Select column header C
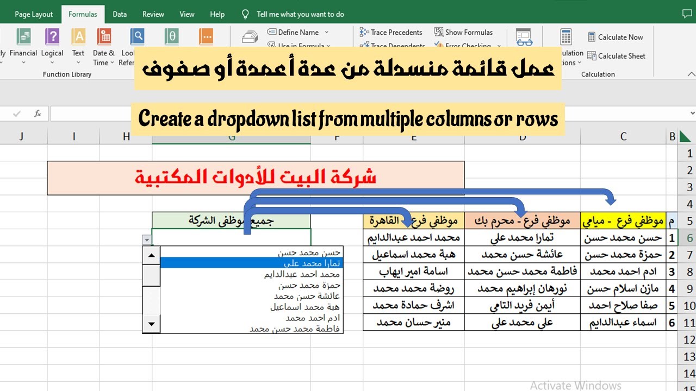 (x=623, y=136)
